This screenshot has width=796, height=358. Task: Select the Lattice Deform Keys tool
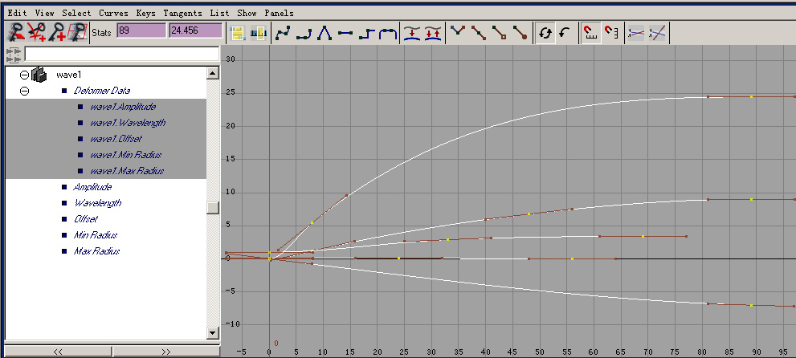[77, 33]
